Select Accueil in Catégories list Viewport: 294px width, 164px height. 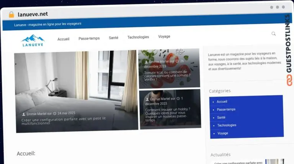point(222,101)
